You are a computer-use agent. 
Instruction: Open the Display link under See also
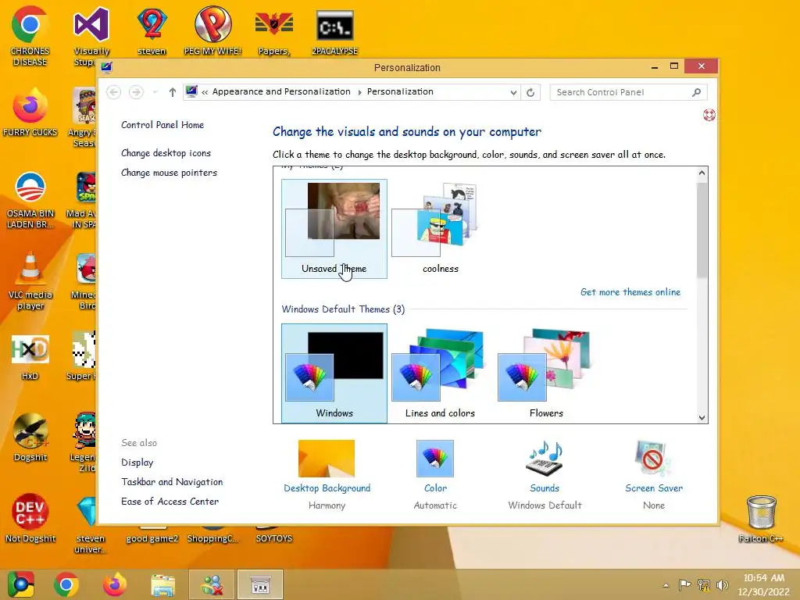pos(137,462)
